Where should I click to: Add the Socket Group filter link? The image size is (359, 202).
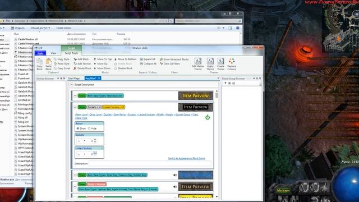tap(182, 114)
